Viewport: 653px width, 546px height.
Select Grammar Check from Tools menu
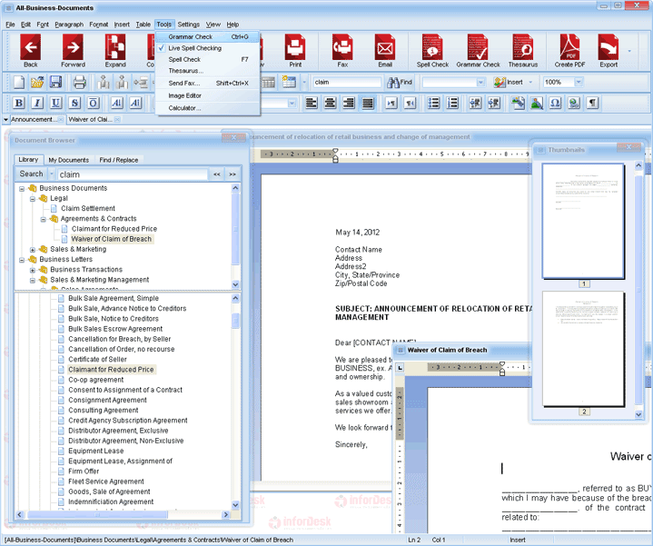click(207, 36)
